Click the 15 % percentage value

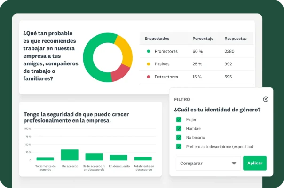point(197,77)
